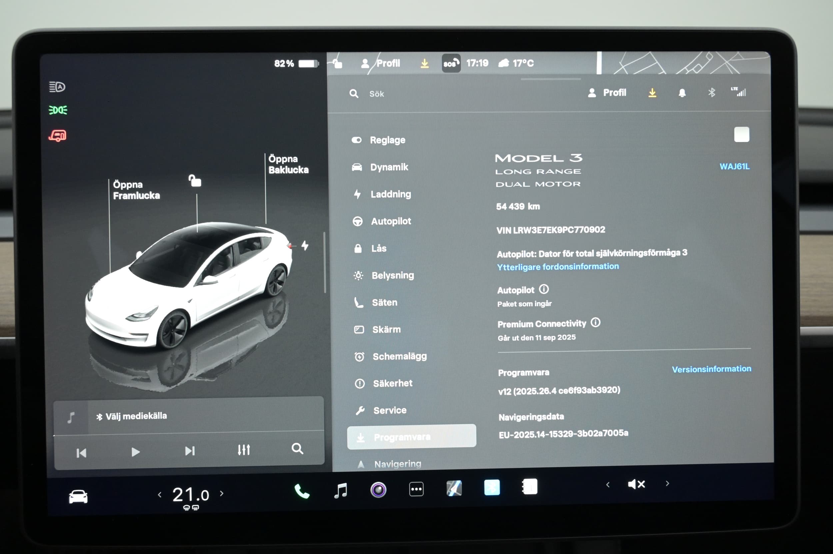
Task: Open the music app in the dock
Action: [341, 490]
